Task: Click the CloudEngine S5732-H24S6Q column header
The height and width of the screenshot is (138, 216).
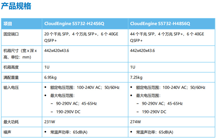Action: [74, 24]
